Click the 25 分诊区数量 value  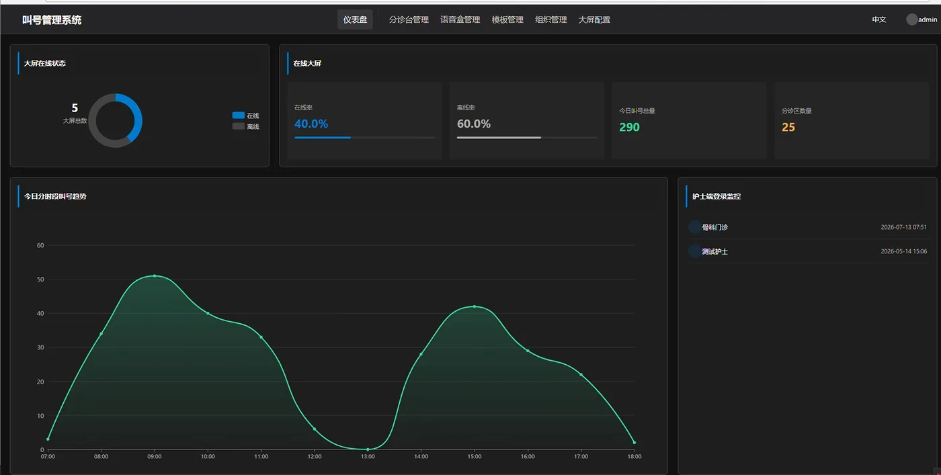(788, 127)
